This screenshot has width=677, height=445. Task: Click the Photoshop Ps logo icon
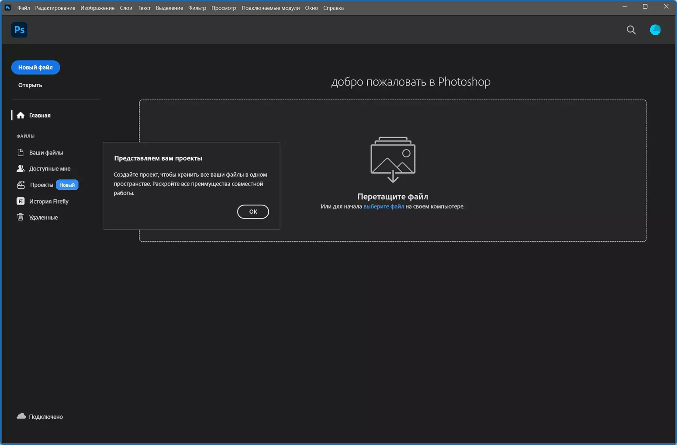(19, 30)
